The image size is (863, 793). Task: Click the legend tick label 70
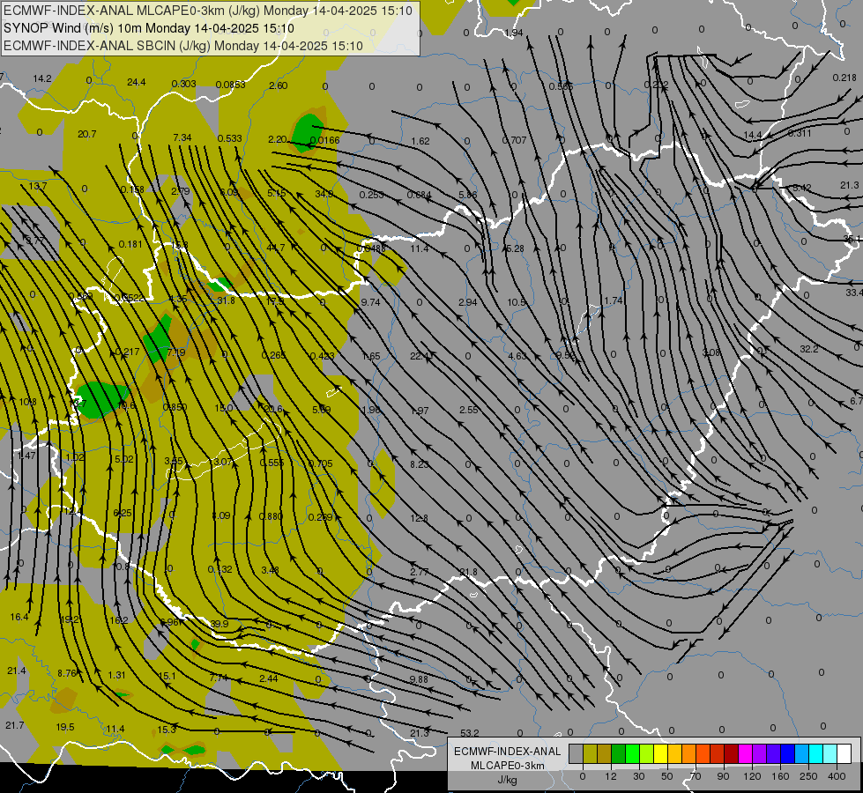(x=696, y=776)
